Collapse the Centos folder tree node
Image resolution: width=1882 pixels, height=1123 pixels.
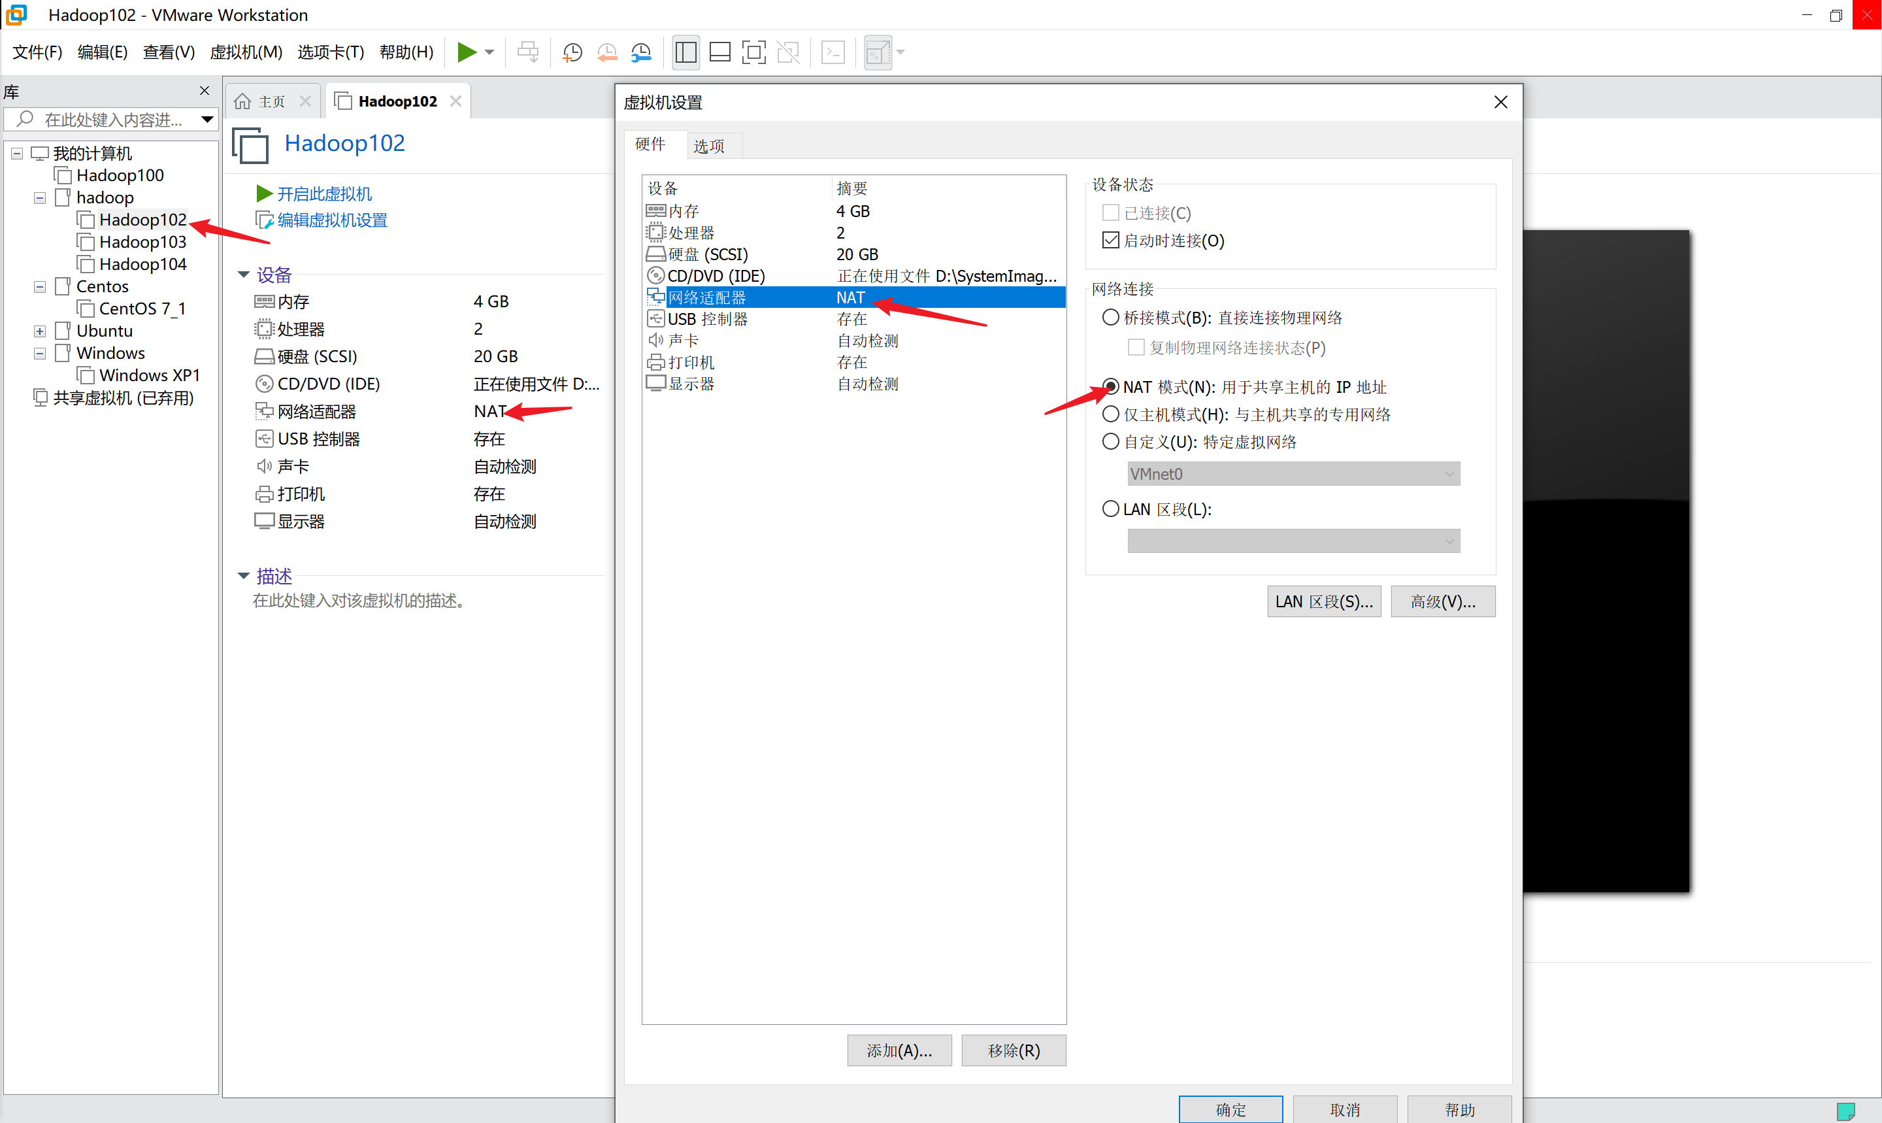(x=40, y=287)
